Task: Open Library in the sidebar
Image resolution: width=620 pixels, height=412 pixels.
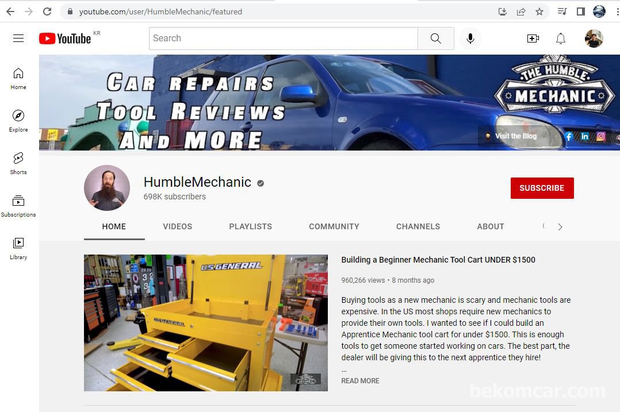Action: click(x=18, y=248)
